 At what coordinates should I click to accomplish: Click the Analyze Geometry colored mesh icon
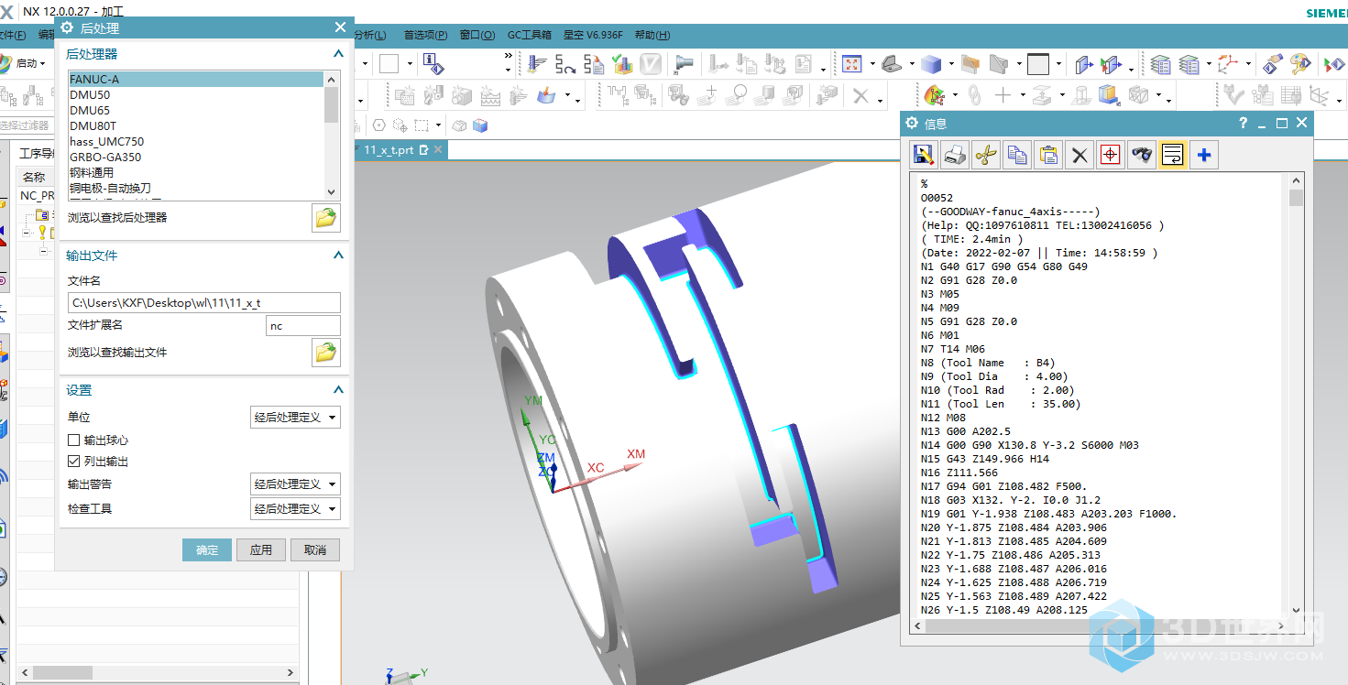pyautogui.click(x=934, y=94)
